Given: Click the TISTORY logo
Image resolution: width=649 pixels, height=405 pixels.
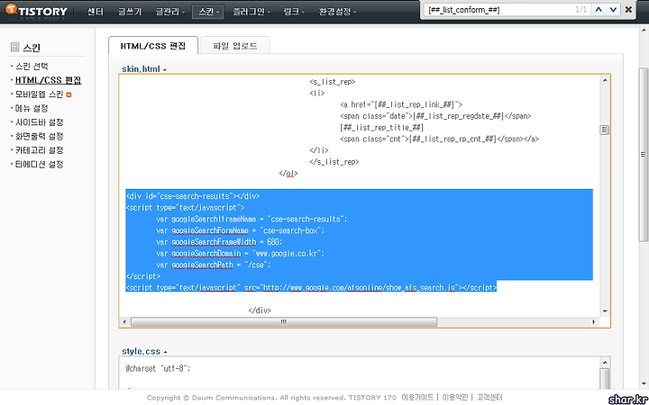Looking at the screenshot, I should [x=36, y=11].
